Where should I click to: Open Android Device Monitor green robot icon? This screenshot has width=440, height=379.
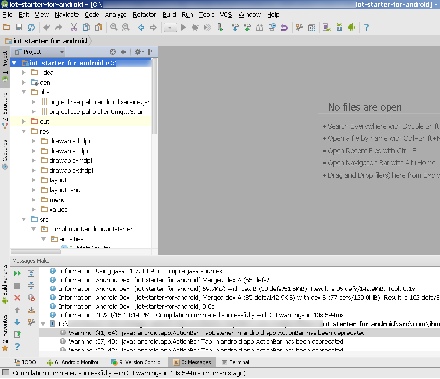[351, 27]
